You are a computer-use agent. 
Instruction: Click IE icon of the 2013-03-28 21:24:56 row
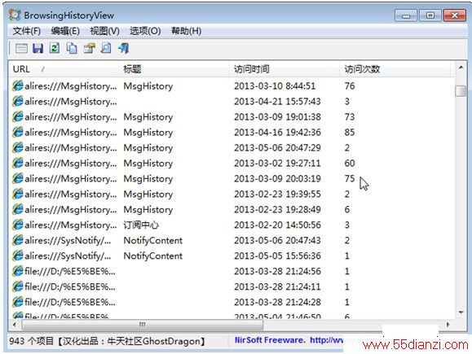[x=17, y=271]
